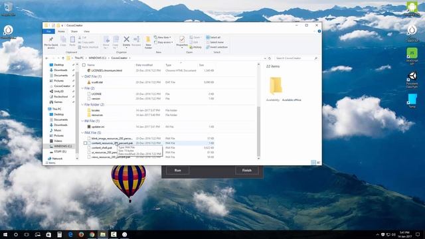Screen dimensions: 425x239
Task: Open the Windows Start menu
Action: (5, 234)
